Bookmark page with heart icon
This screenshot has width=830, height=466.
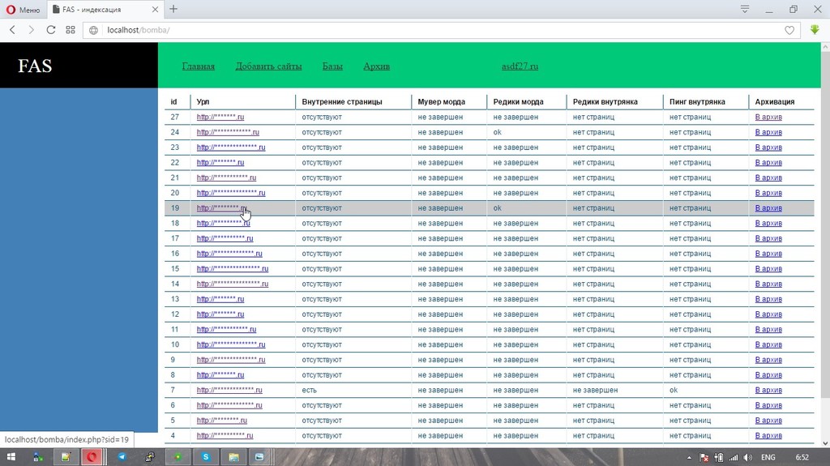click(789, 30)
